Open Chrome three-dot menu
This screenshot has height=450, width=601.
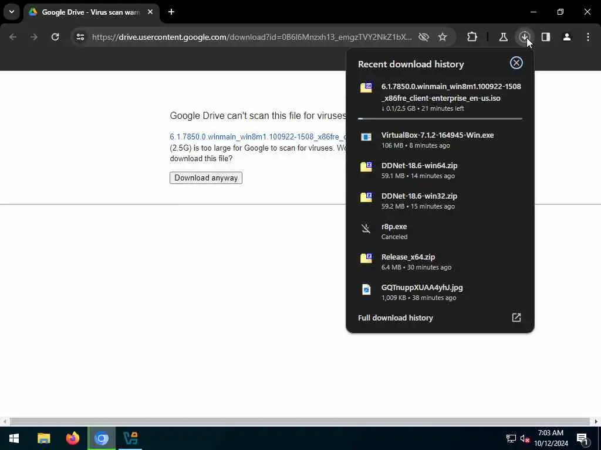[x=588, y=37]
